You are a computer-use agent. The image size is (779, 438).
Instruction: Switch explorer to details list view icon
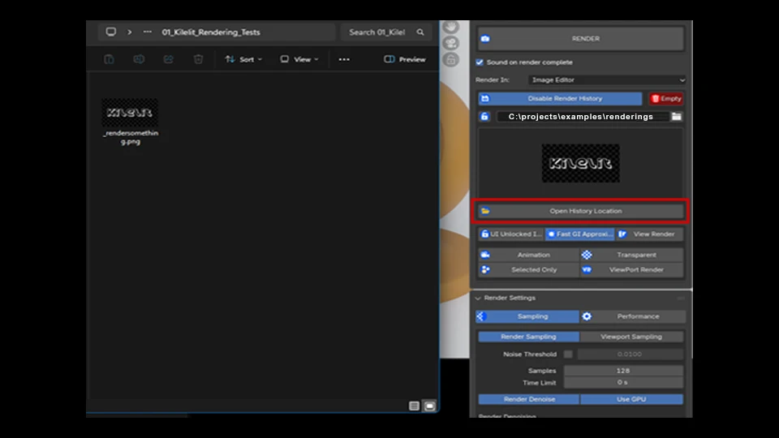[x=414, y=406]
